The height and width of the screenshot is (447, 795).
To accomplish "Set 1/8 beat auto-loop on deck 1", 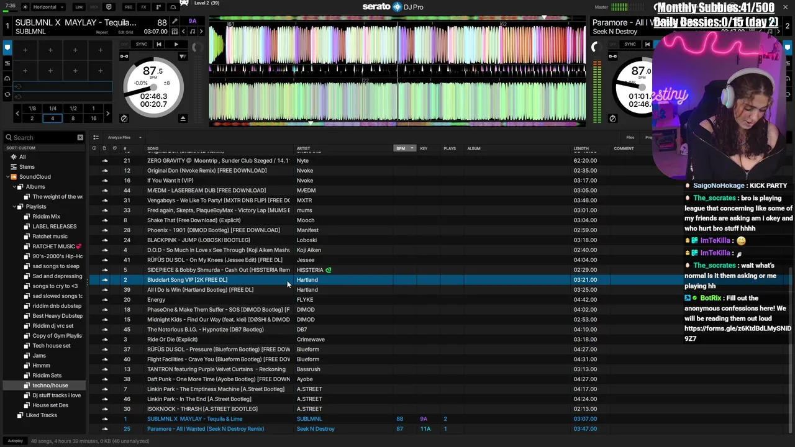I will (x=32, y=108).
